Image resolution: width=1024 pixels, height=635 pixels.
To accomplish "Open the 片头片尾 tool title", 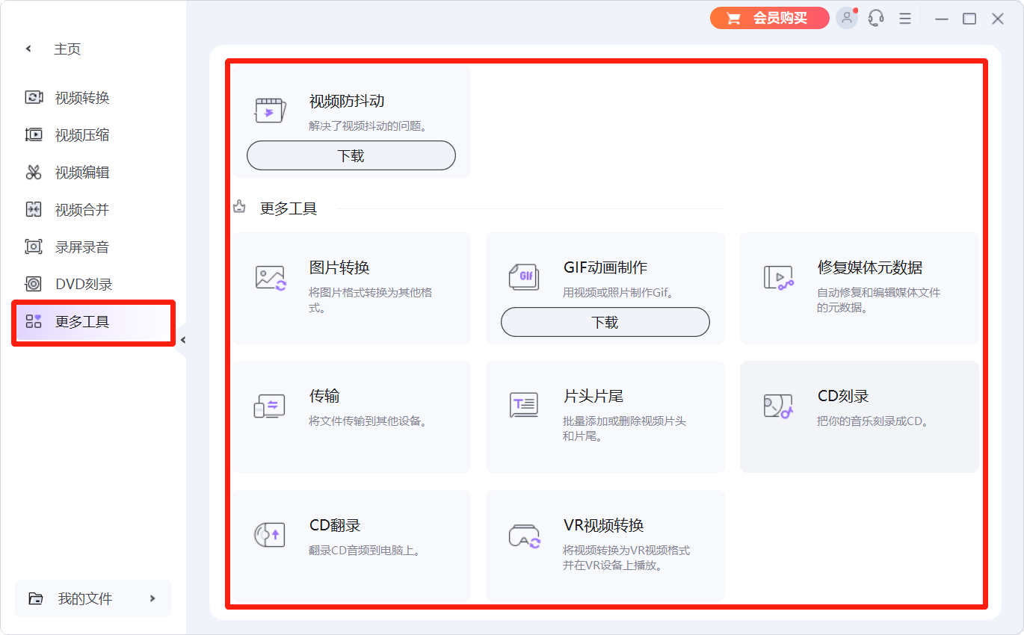I will (x=593, y=396).
